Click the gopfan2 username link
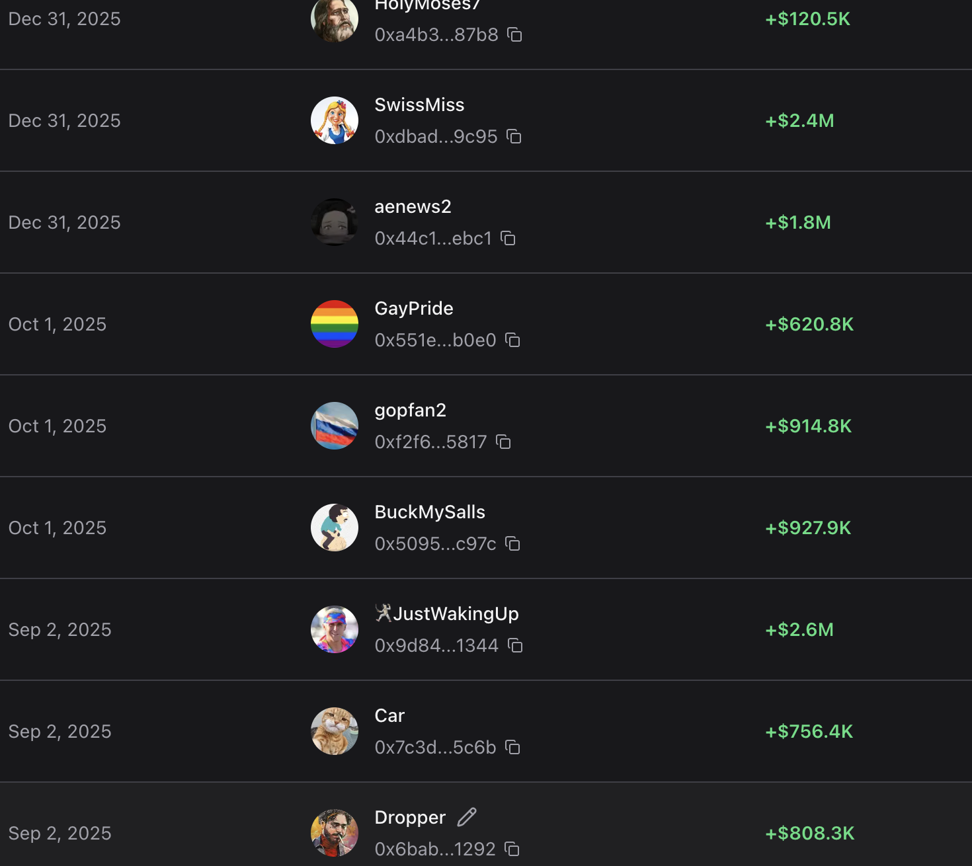 (x=410, y=411)
